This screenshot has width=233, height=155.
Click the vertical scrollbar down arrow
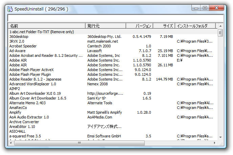click(220, 137)
